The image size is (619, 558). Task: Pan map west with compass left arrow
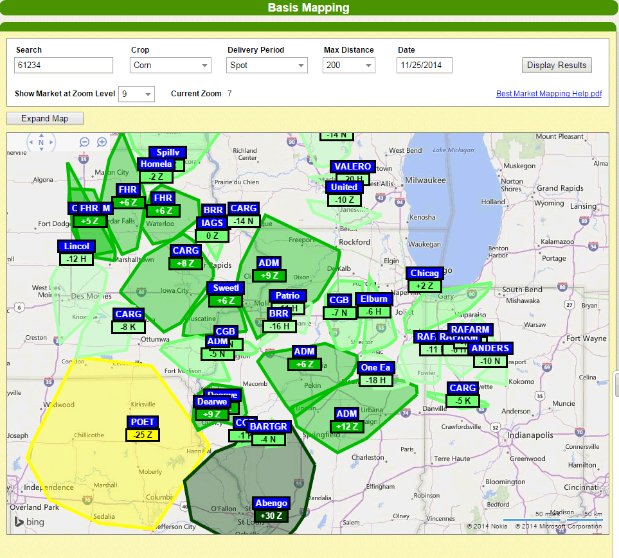click(x=31, y=142)
